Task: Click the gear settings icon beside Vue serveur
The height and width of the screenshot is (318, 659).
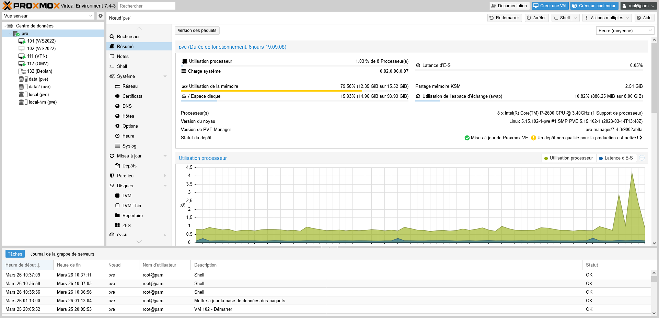Action: [x=100, y=16]
